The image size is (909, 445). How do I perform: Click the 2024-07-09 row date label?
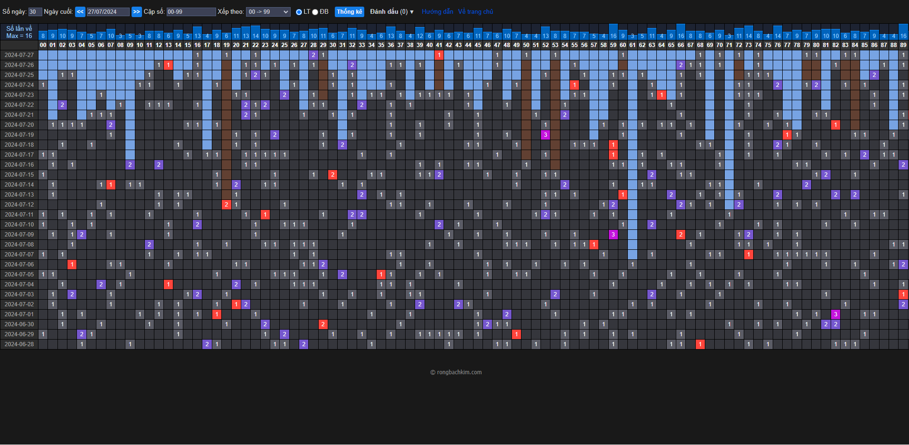tap(19, 235)
